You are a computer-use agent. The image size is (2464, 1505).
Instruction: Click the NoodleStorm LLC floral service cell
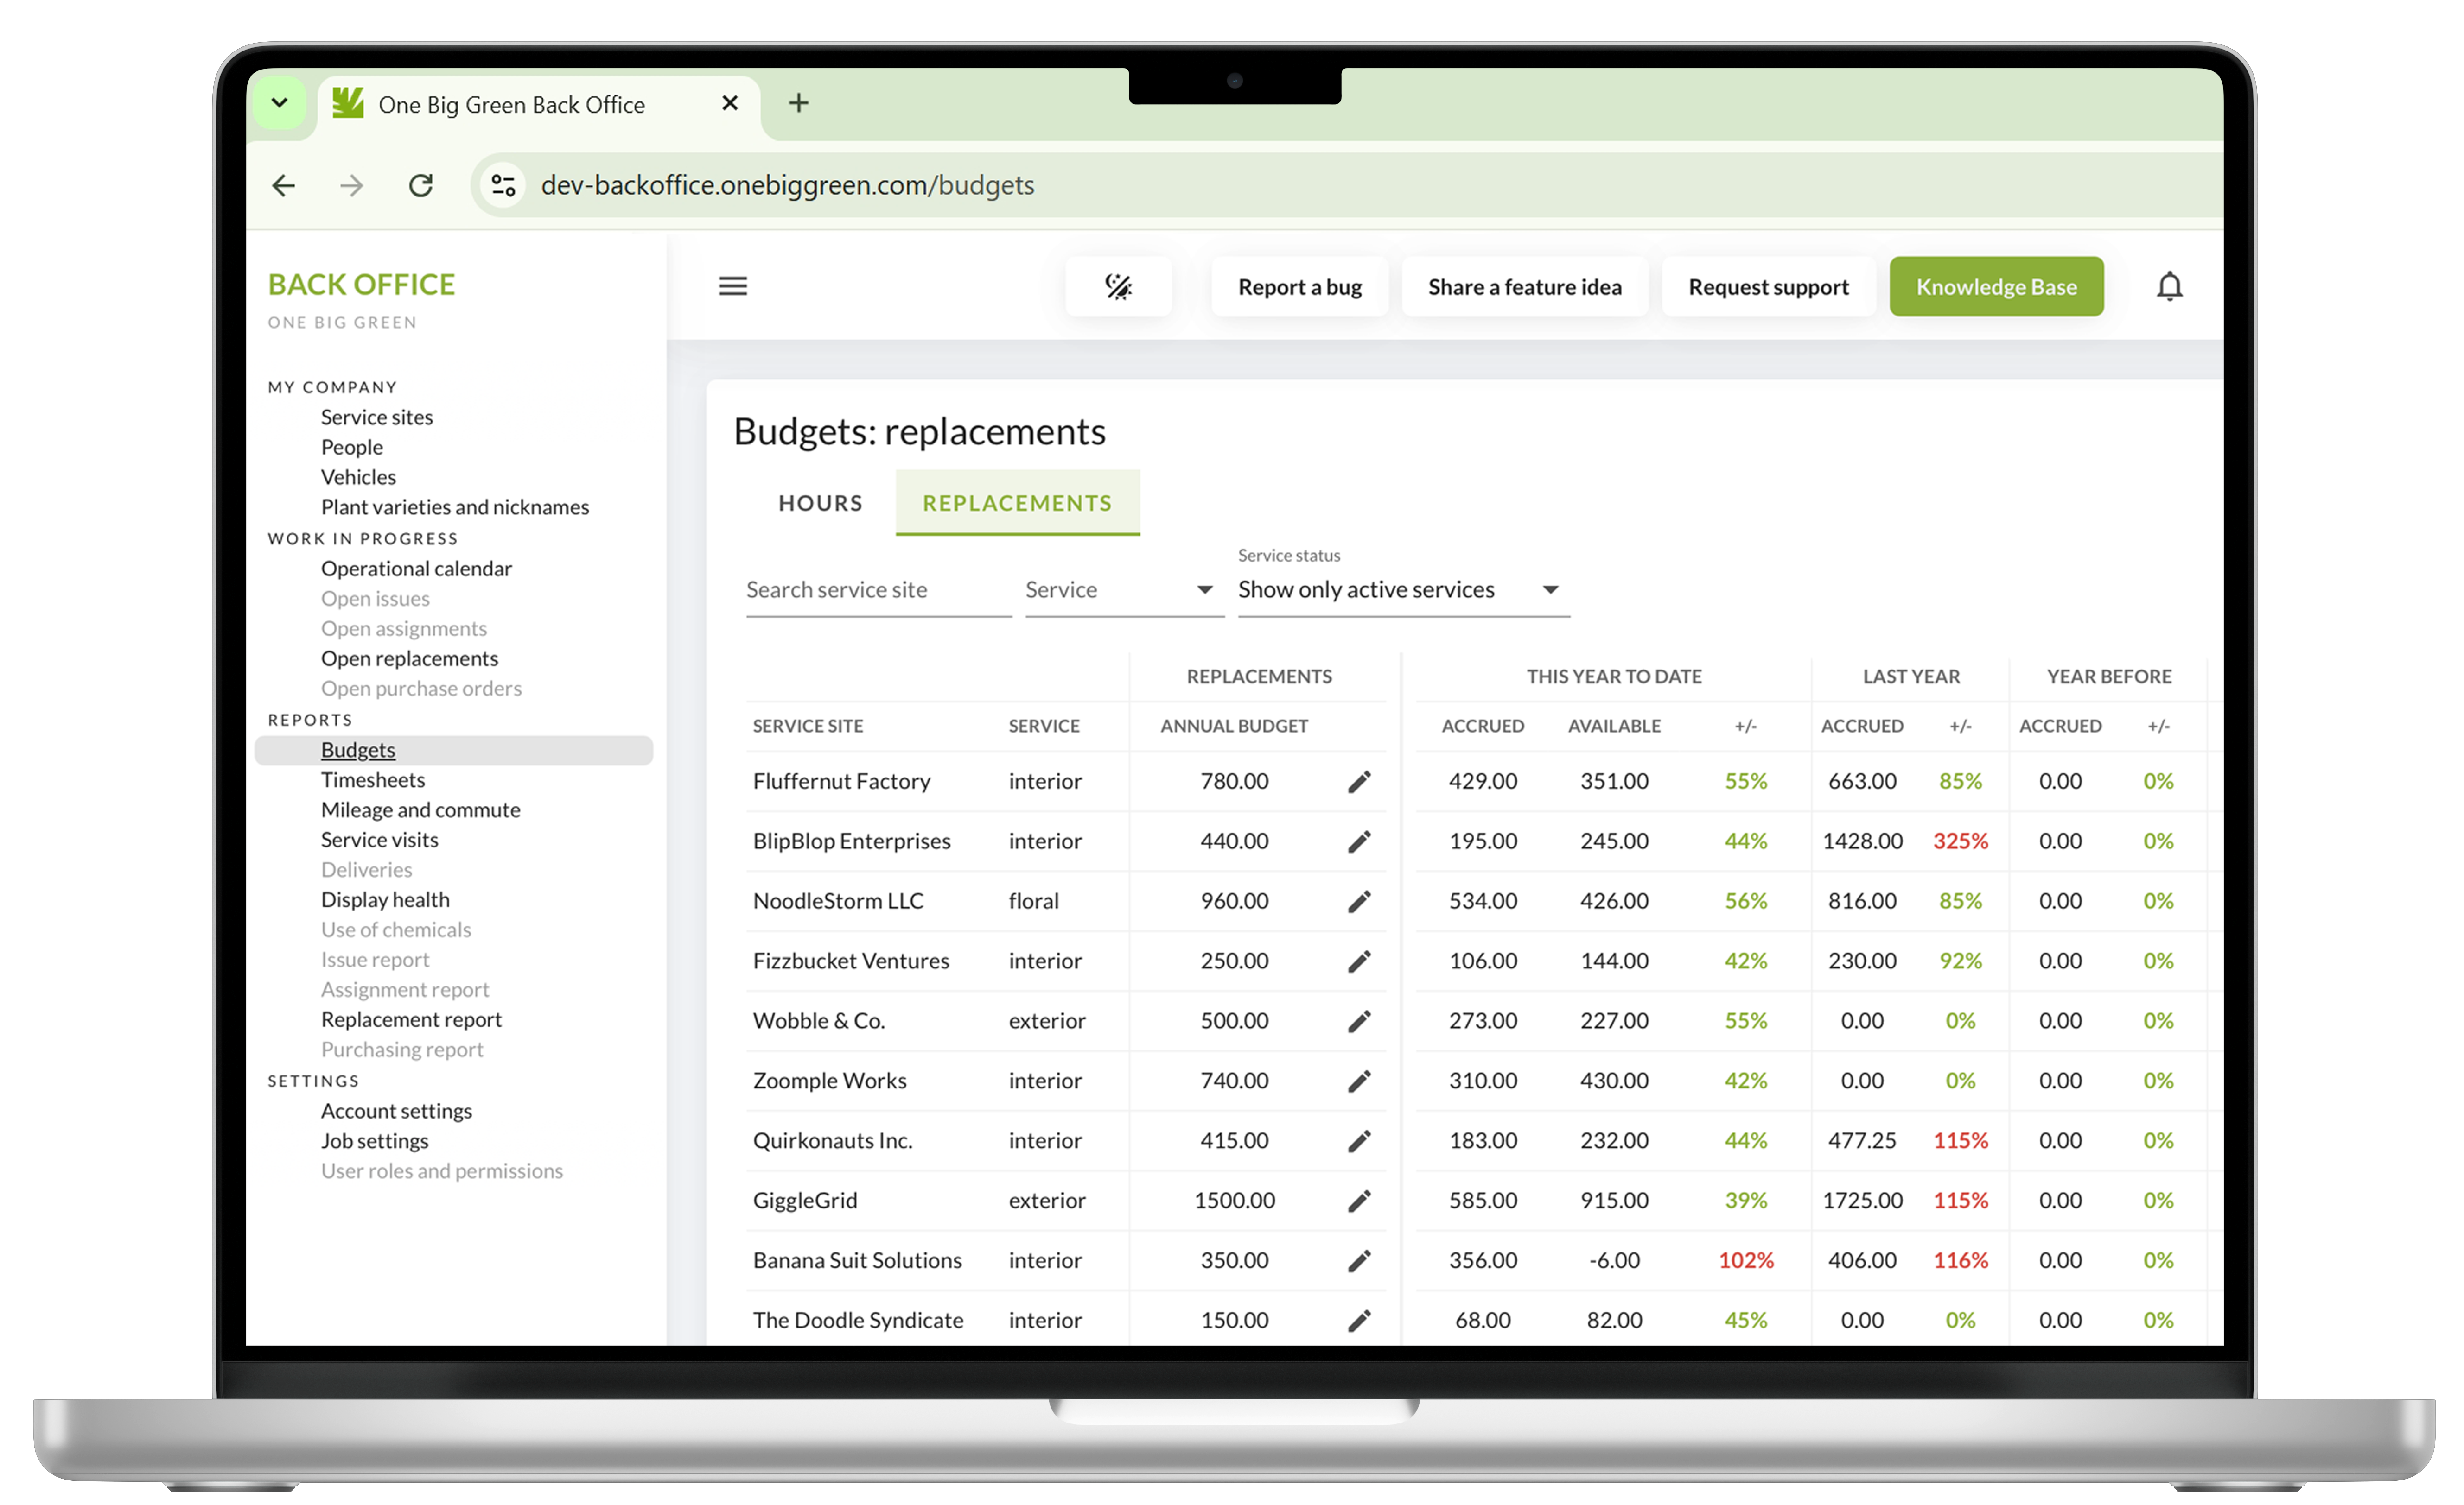(x=1033, y=901)
